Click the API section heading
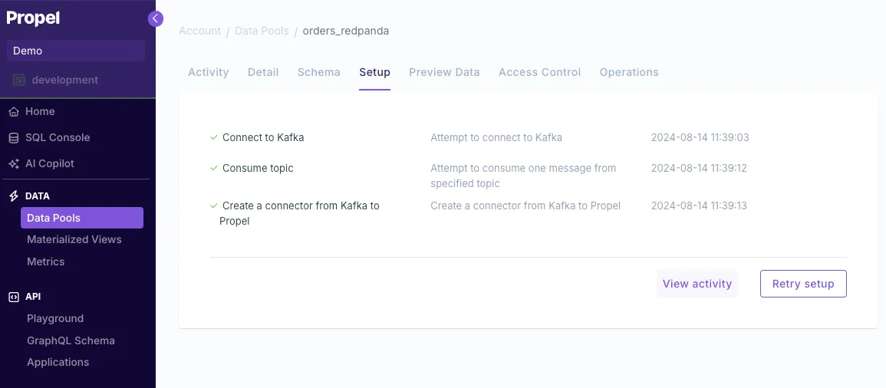This screenshot has width=886, height=388. (x=33, y=297)
